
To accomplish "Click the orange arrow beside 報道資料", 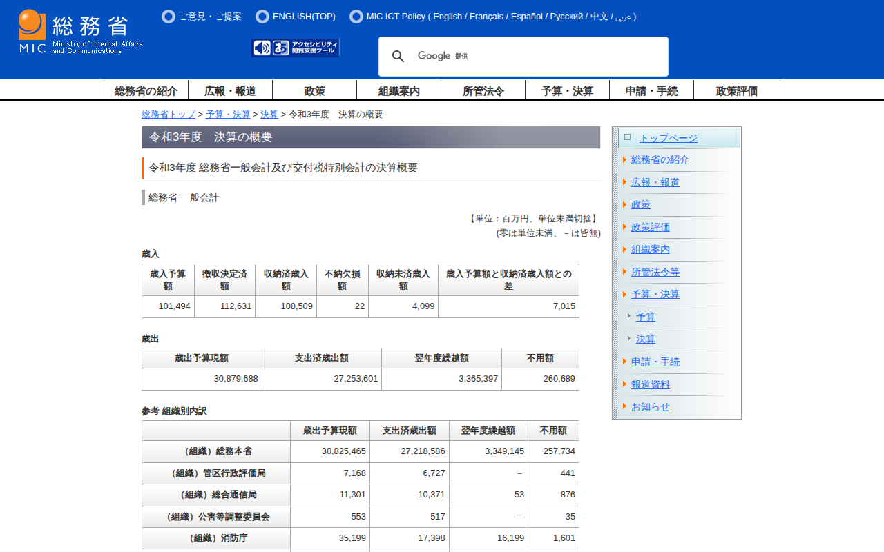I will (624, 384).
